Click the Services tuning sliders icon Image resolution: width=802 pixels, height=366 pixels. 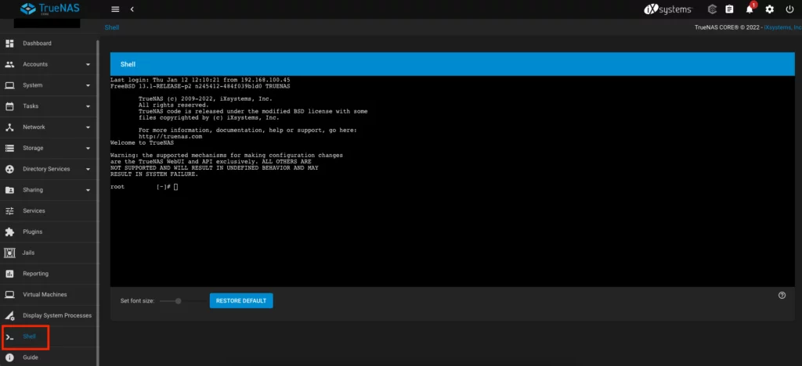[x=9, y=211]
